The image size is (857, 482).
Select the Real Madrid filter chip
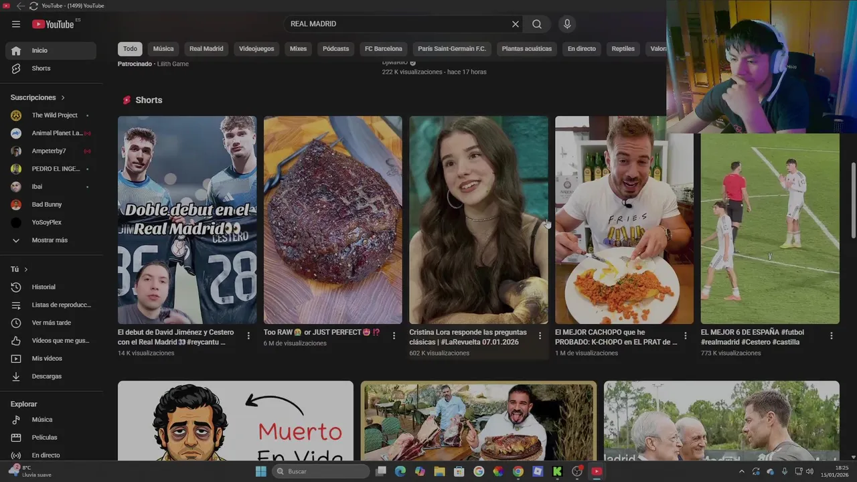point(206,49)
